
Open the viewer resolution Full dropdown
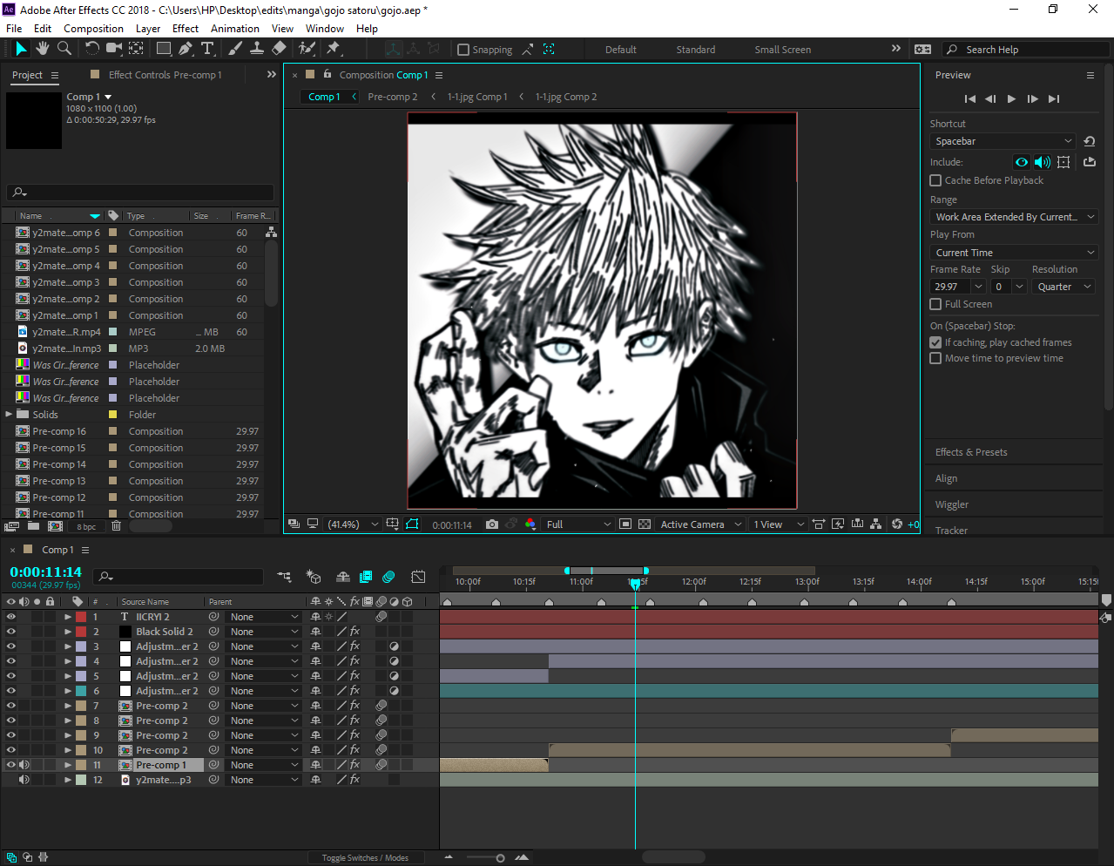578,524
